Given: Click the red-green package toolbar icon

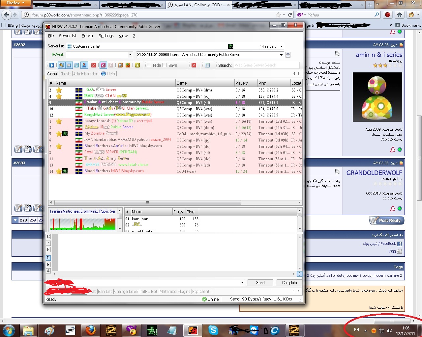Looking at the screenshot, I should tap(128, 65).
